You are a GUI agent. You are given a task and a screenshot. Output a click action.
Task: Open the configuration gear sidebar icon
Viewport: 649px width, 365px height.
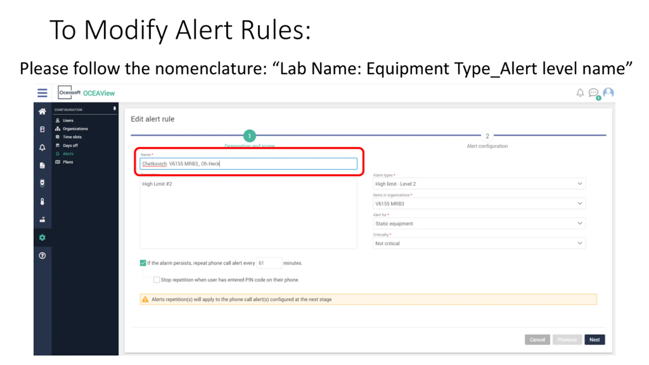[42, 238]
